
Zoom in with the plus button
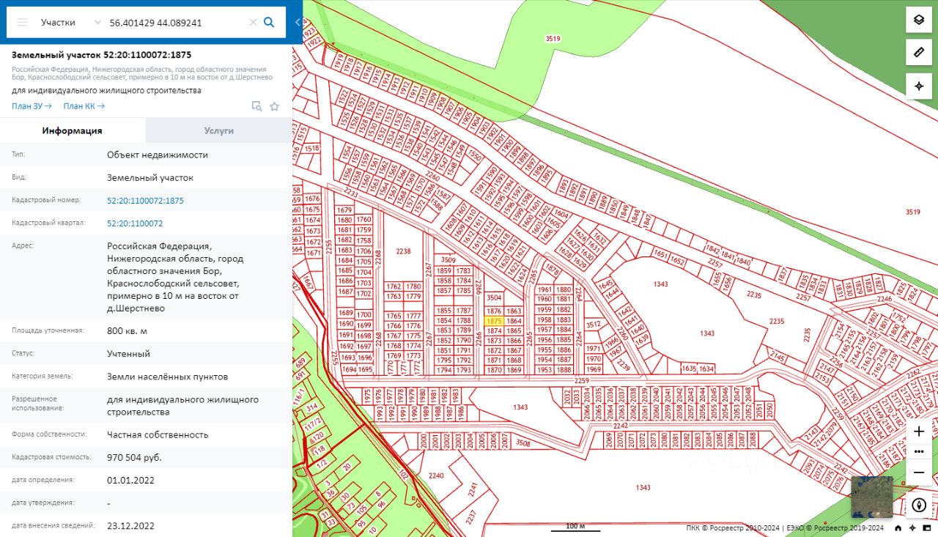tap(919, 432)
